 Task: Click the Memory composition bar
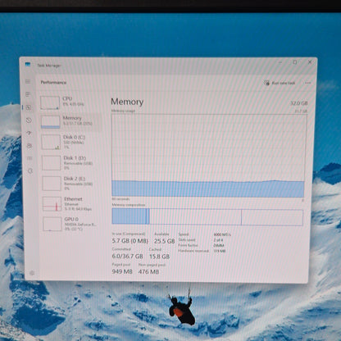207,217
